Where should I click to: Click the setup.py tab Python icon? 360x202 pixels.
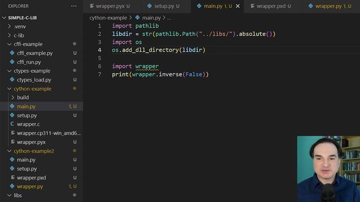tap(150, 6)
